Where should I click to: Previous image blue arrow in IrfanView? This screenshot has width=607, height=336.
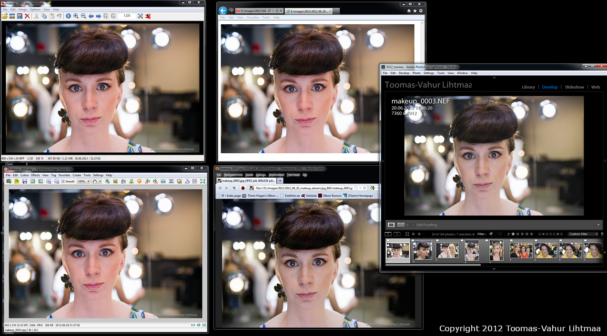tap(91, 16)
